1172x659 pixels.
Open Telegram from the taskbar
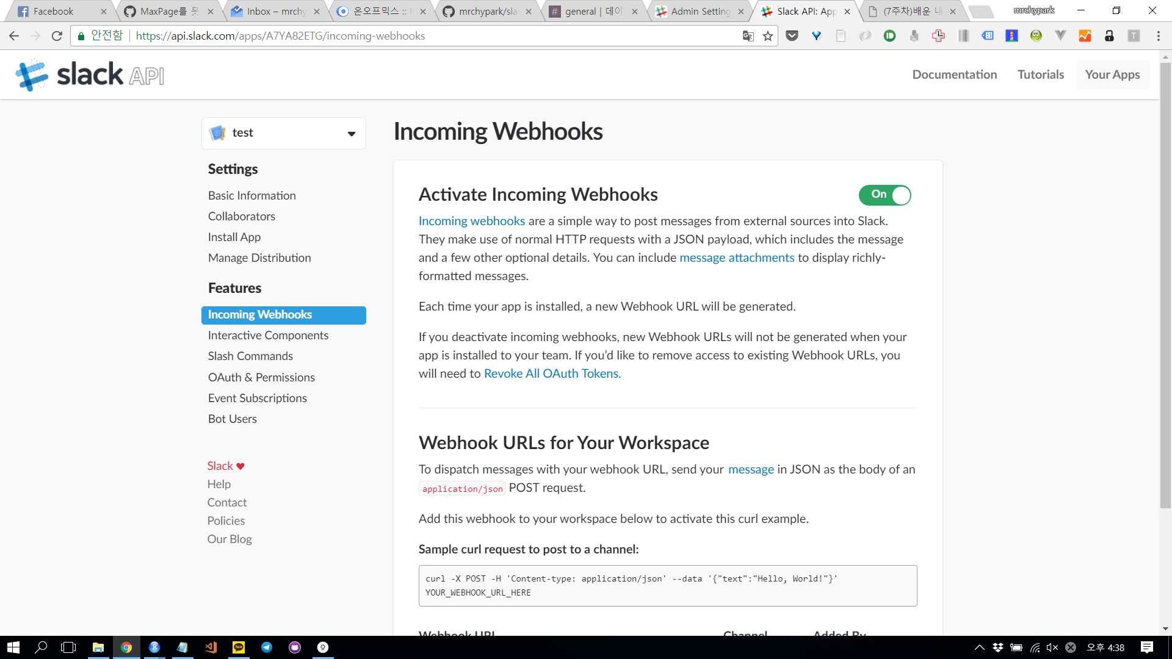[267, 647]
